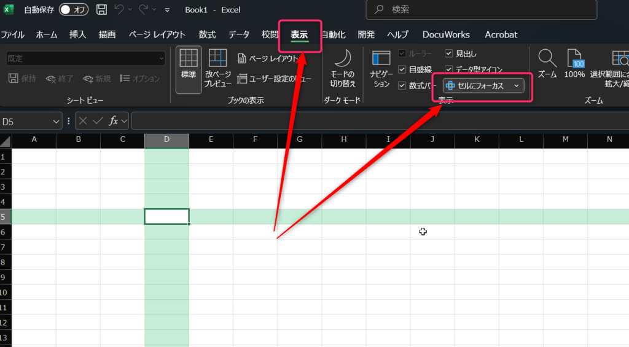Screen dimensions: 629x347
Task: Open the Quick Access Toolbar customize dropdown
Action: point(167,10)
